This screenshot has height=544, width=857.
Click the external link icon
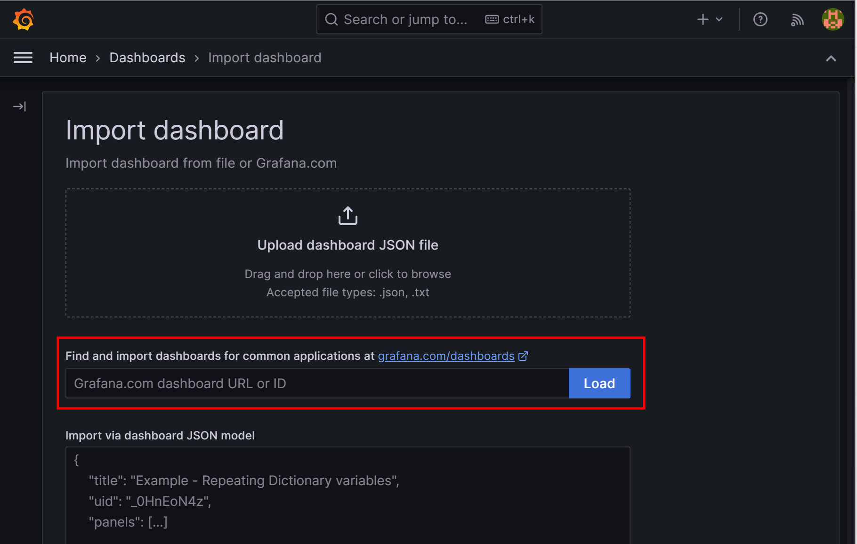[523, 356]
